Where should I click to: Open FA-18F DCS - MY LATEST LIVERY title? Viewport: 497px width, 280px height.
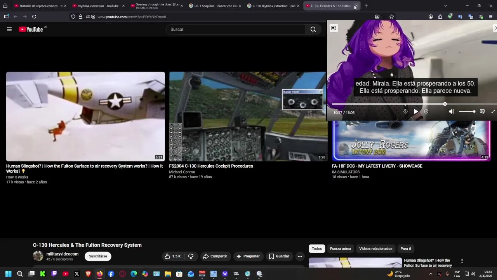[x=377, y=166]
